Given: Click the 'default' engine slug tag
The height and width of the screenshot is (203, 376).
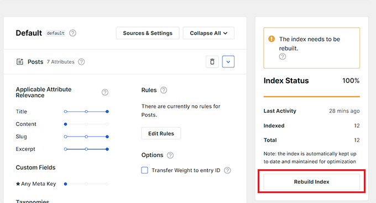Looking at the screenshot, I should click(56, 33).
